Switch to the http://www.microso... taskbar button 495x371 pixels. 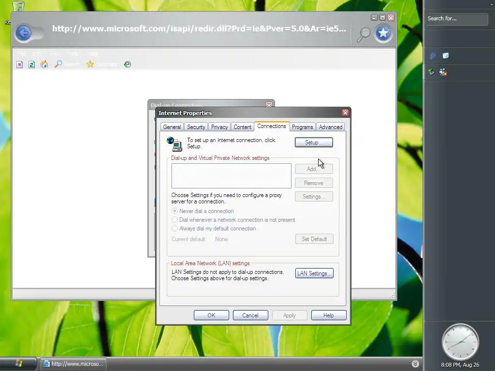click(x=73, y=364)
